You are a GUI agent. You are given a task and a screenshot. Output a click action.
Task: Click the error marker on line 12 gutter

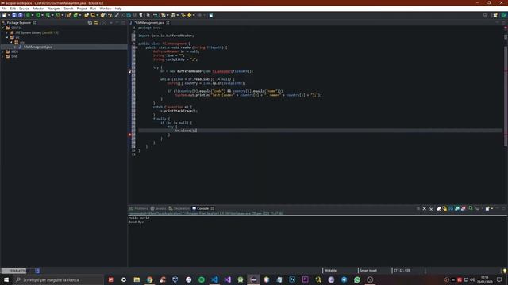(130, 71)
